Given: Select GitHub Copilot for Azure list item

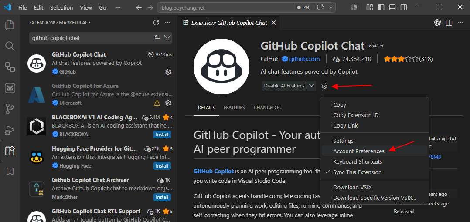Looking at the screenshot, I should pos(99,94).
